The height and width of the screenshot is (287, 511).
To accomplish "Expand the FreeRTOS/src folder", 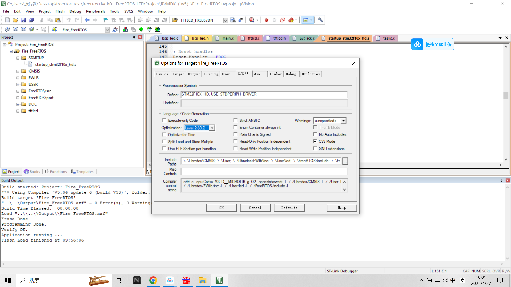I will [x=18, y=91].
